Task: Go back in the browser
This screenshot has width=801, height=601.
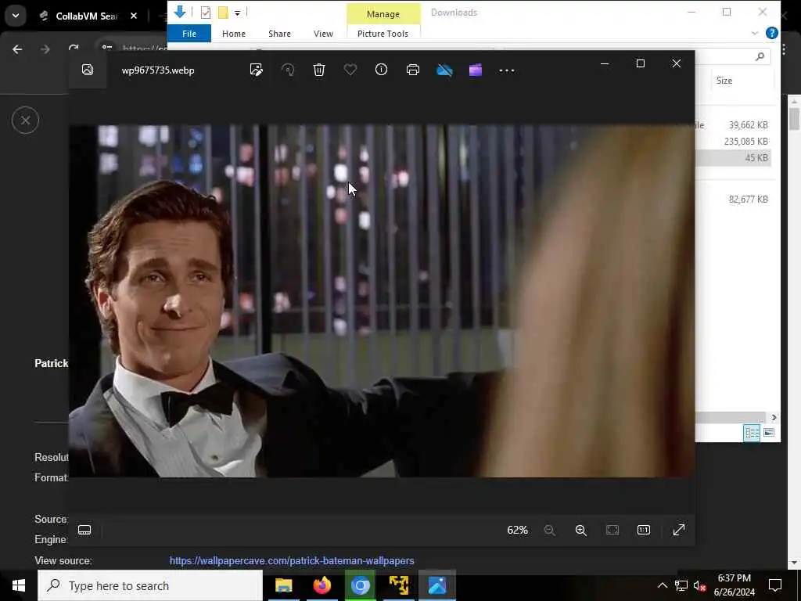Action: tap(17, 49)
